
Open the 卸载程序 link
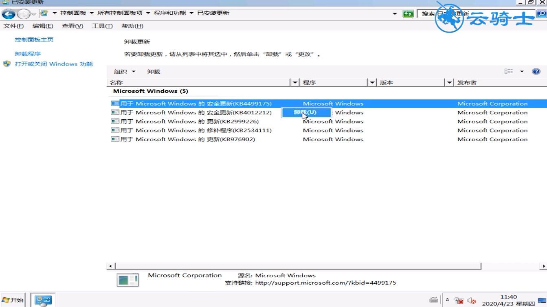click(28, 54)
